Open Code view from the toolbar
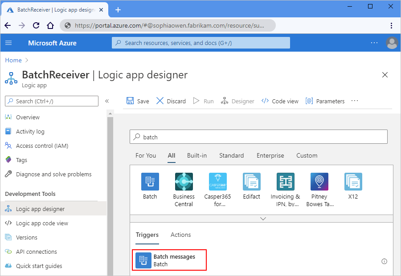The image size is (401, 276). pos(280,101)
